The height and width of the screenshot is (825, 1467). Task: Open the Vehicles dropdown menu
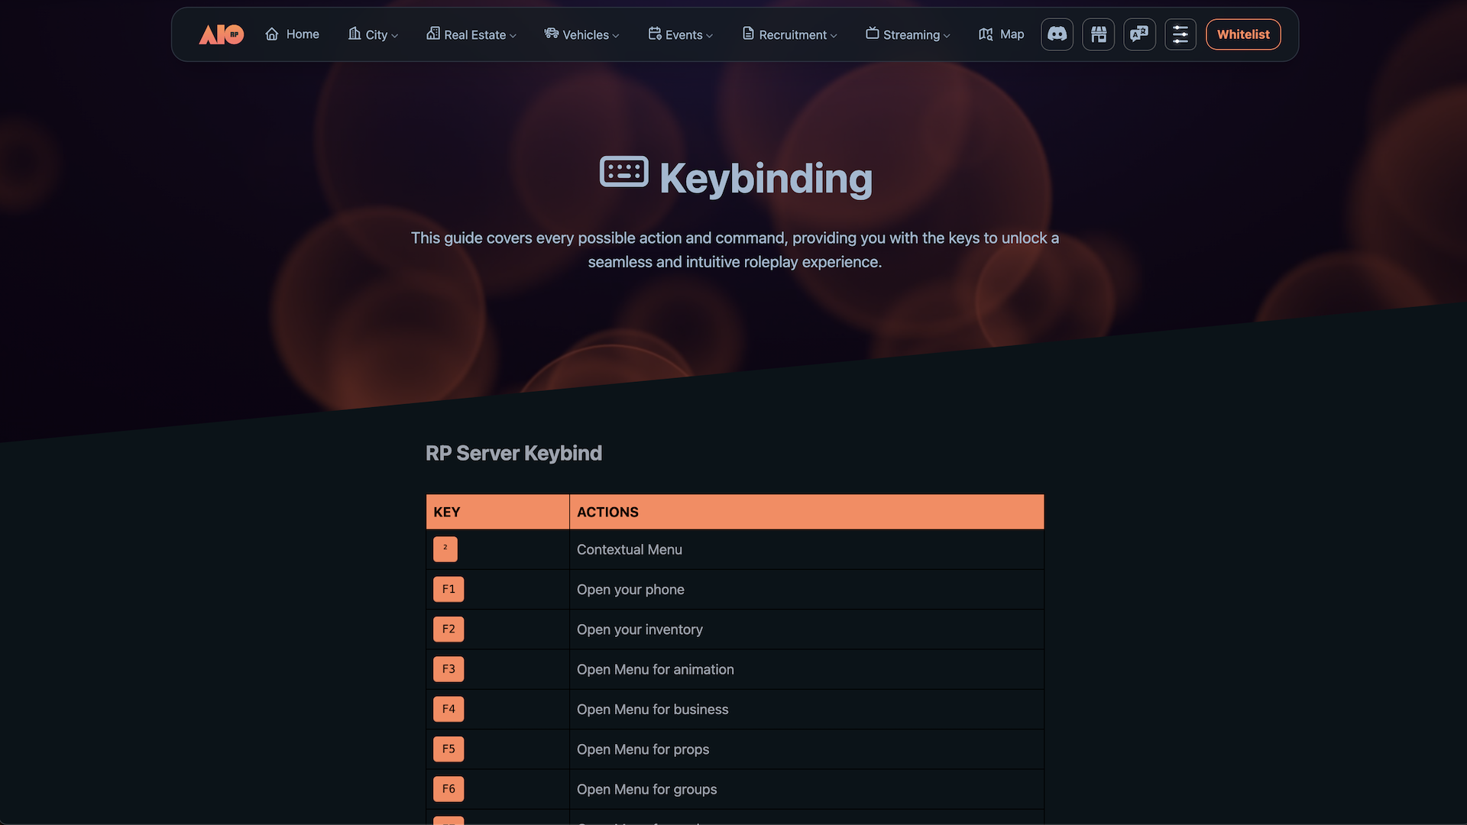point(581,34)
